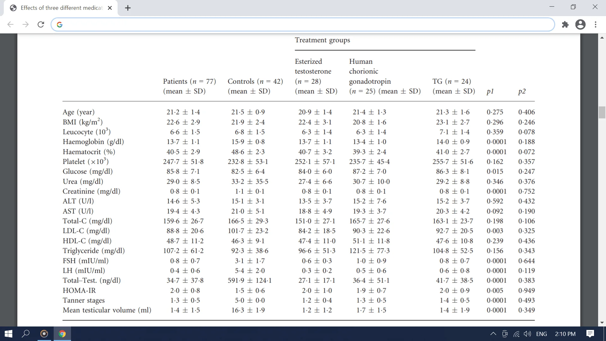Open the Extensions puzzle icon
The height and width of the screenshot is (341, 606).
tap(565, 25)
